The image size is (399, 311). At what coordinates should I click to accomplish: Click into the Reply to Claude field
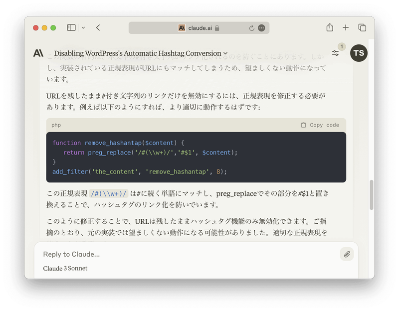coord(185,254)
